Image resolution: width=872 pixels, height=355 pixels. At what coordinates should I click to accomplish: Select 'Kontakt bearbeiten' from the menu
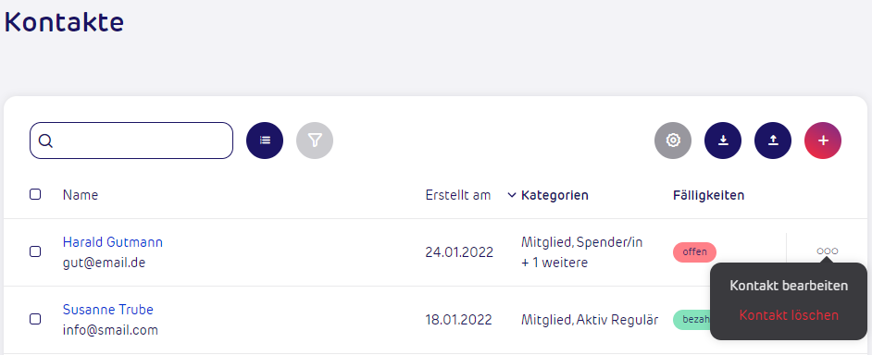click(789, 286)
